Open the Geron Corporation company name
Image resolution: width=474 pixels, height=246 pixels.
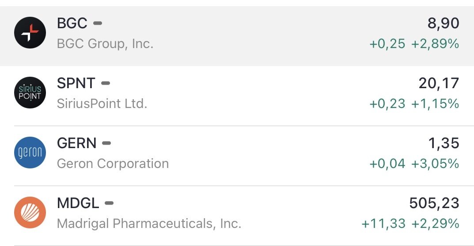point(113,164)
